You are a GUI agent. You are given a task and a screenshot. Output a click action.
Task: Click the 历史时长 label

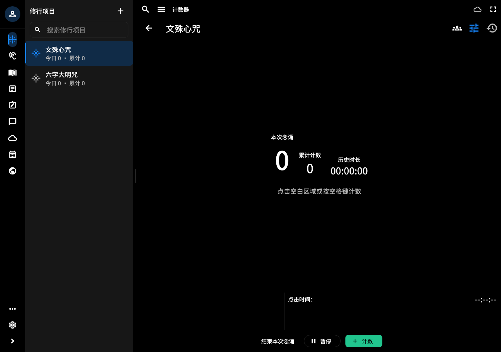tap(349, 160)
